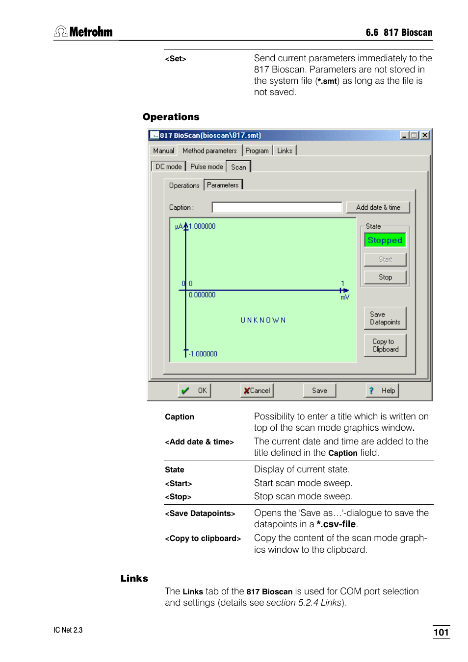Switch to Parameters sub-tab
Screen dimensions: 468x662
223,185
